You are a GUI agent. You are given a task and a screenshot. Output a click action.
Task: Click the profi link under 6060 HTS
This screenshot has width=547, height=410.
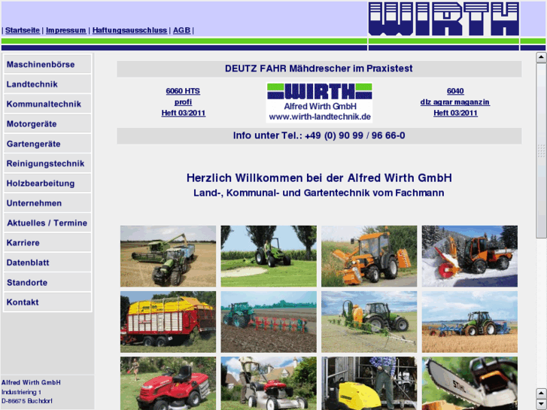point(183,102)
